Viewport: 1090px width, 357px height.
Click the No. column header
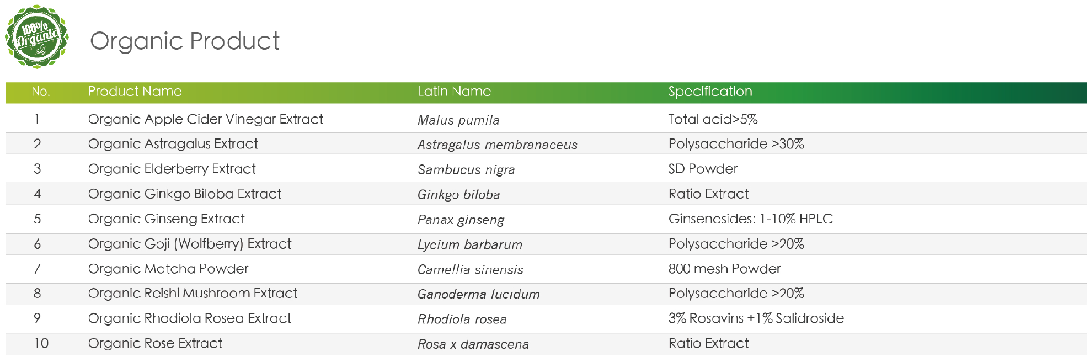click(41, 92)
